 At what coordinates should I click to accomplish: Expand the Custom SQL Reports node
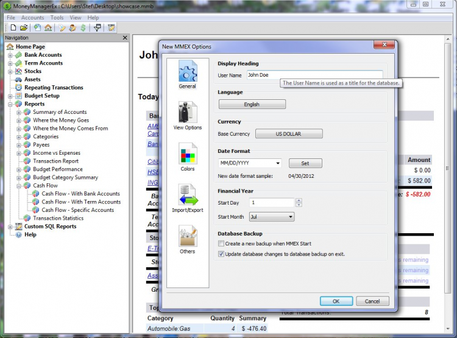coord(10,227)
